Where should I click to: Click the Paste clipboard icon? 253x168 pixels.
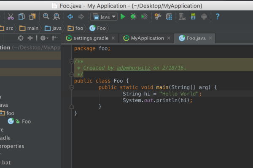[x=32, y=17]
